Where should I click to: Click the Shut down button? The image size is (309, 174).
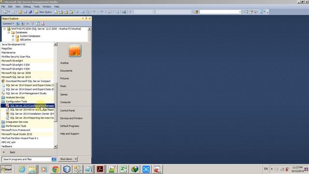click(x=66, y=159)
